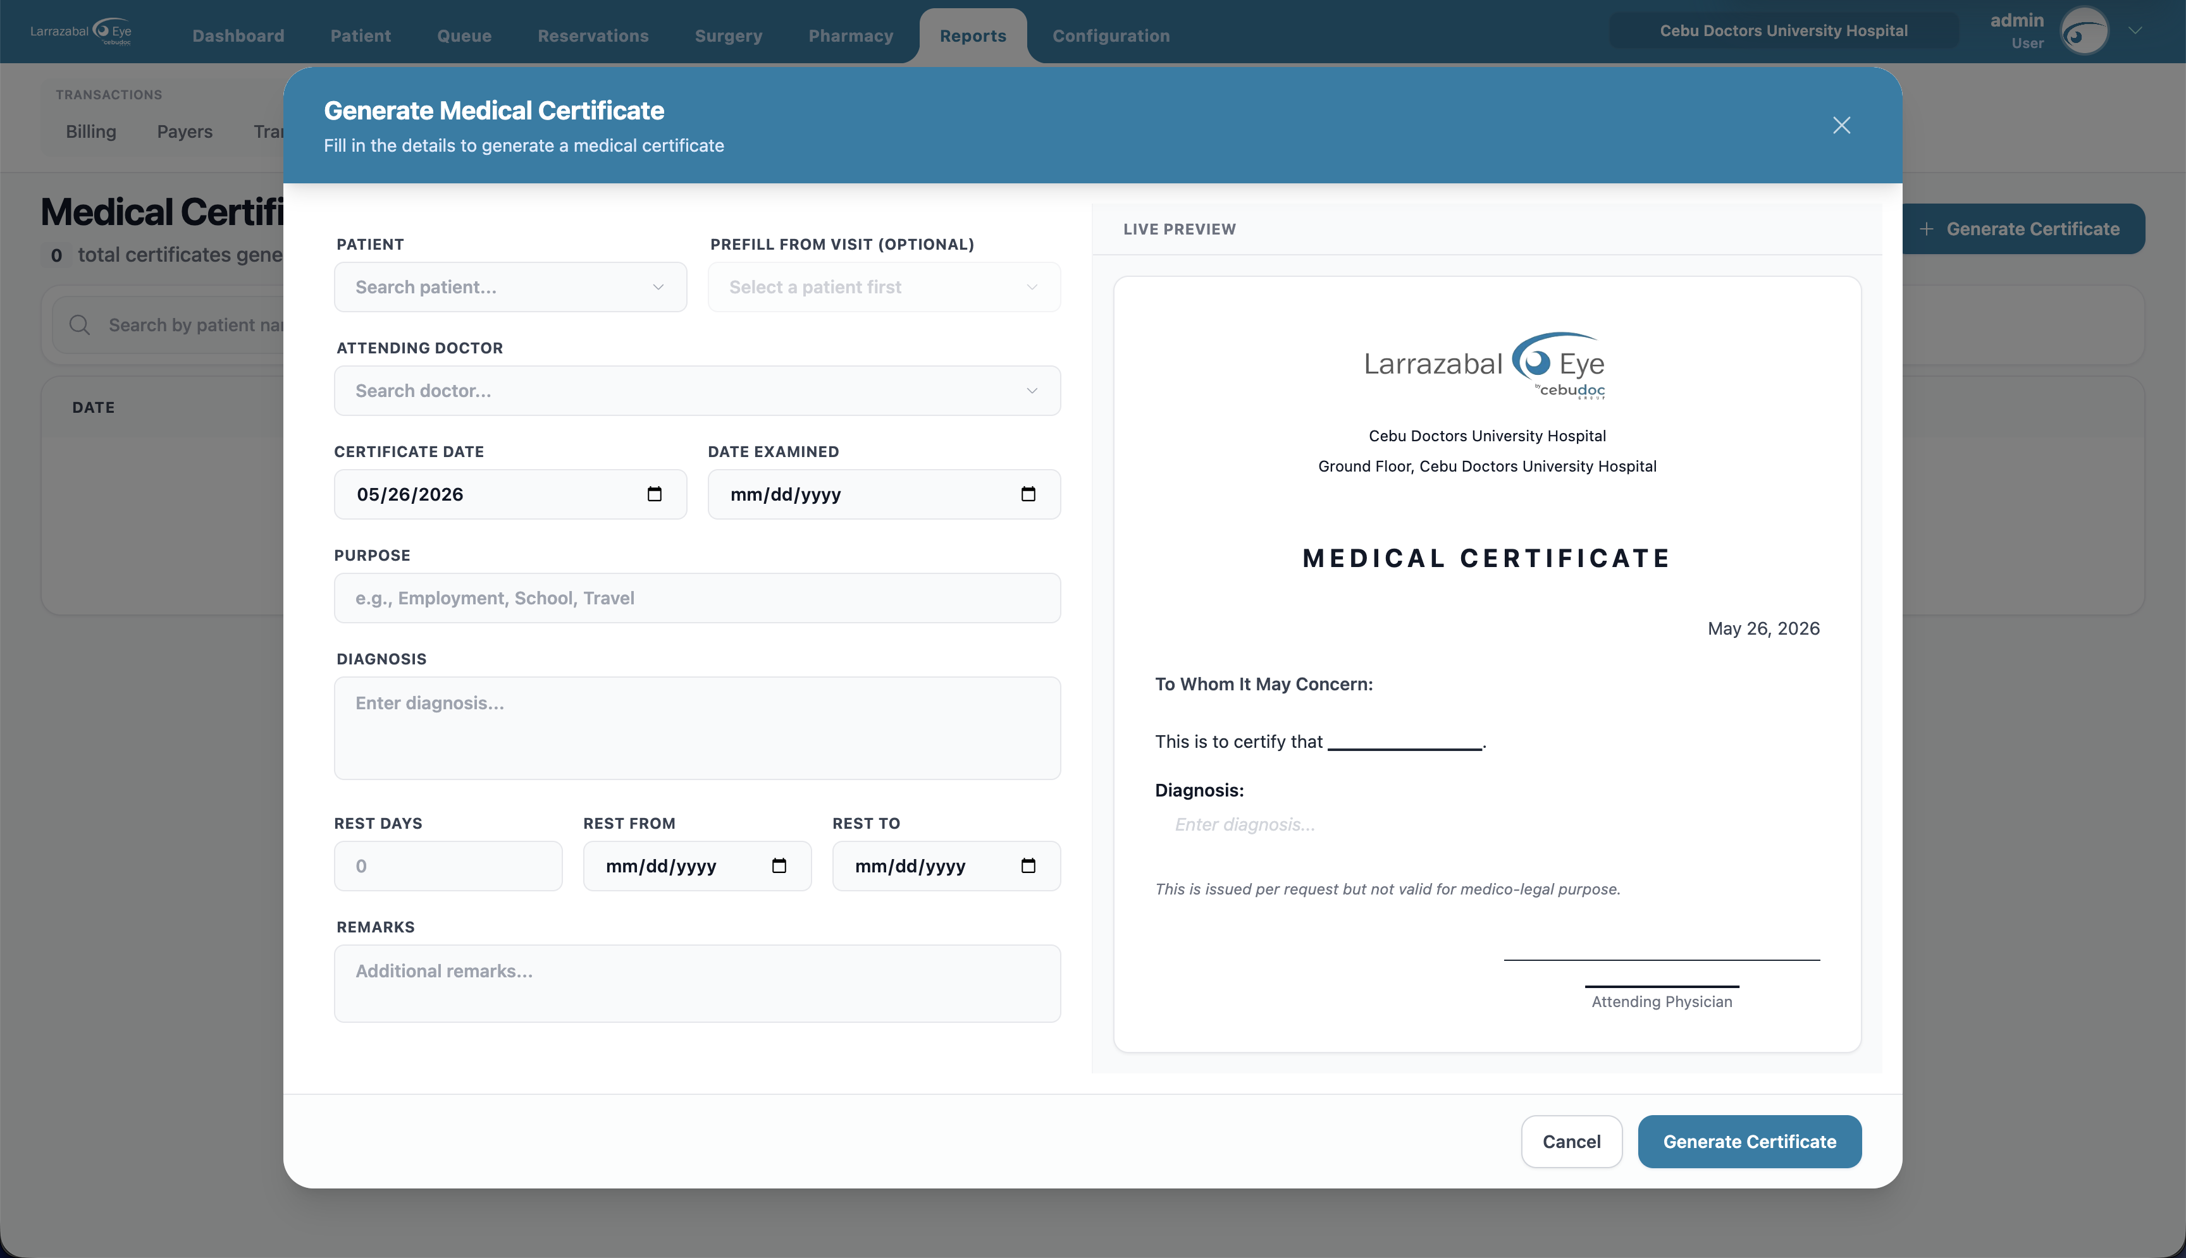This screenshot has width=2186, height=1258.
Task: Click the Larrazabal Eye logo in navbar
Action: click(x=81, y=31)
